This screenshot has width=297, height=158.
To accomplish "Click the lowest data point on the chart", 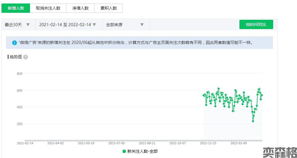I will tap(253, 121).
